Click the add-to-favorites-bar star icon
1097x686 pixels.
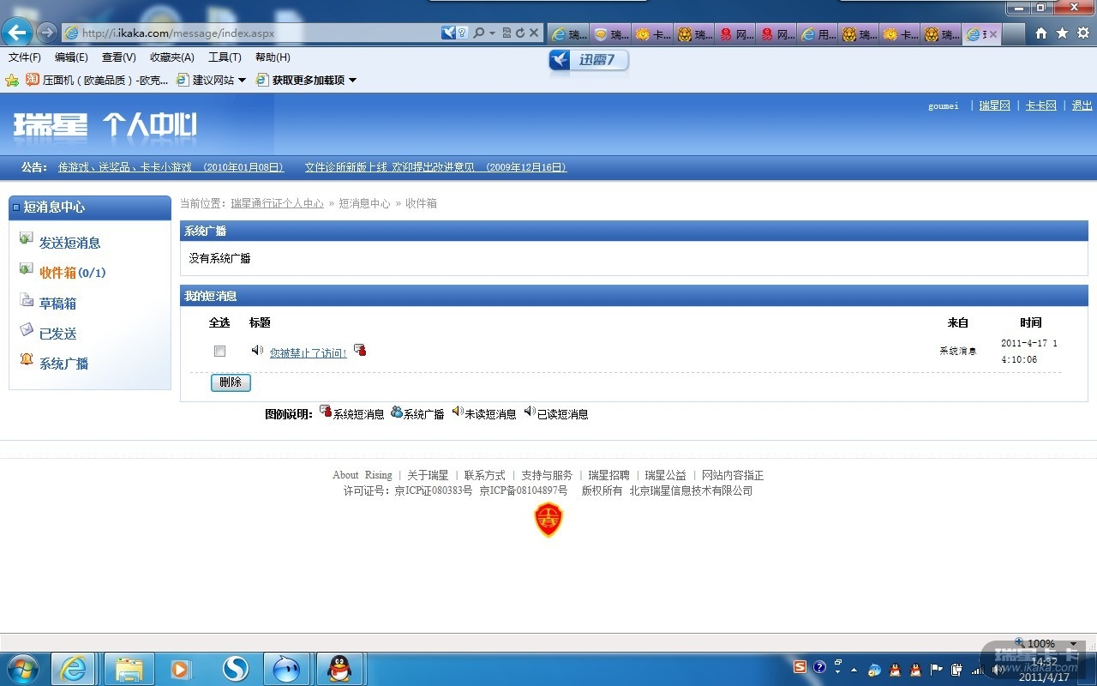click(12, 80)
